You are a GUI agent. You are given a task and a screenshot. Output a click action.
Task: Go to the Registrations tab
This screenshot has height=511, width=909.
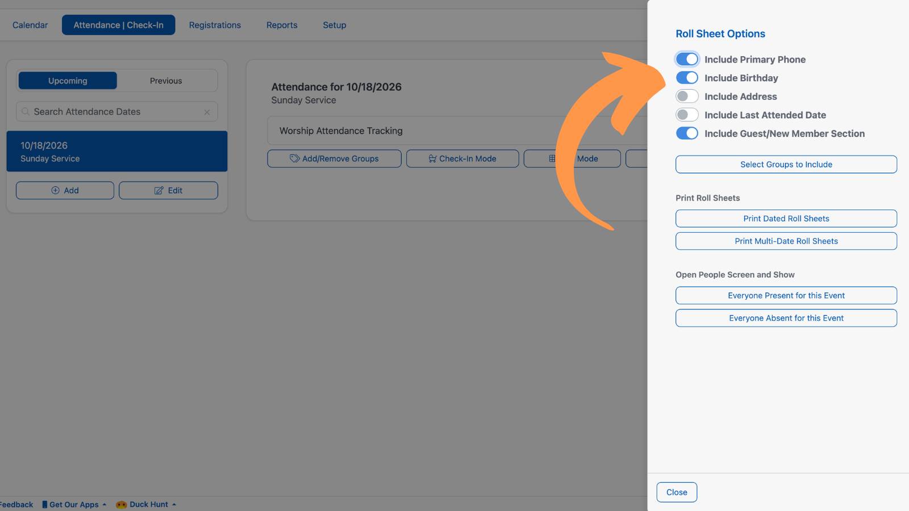click(x=215, y=25)
